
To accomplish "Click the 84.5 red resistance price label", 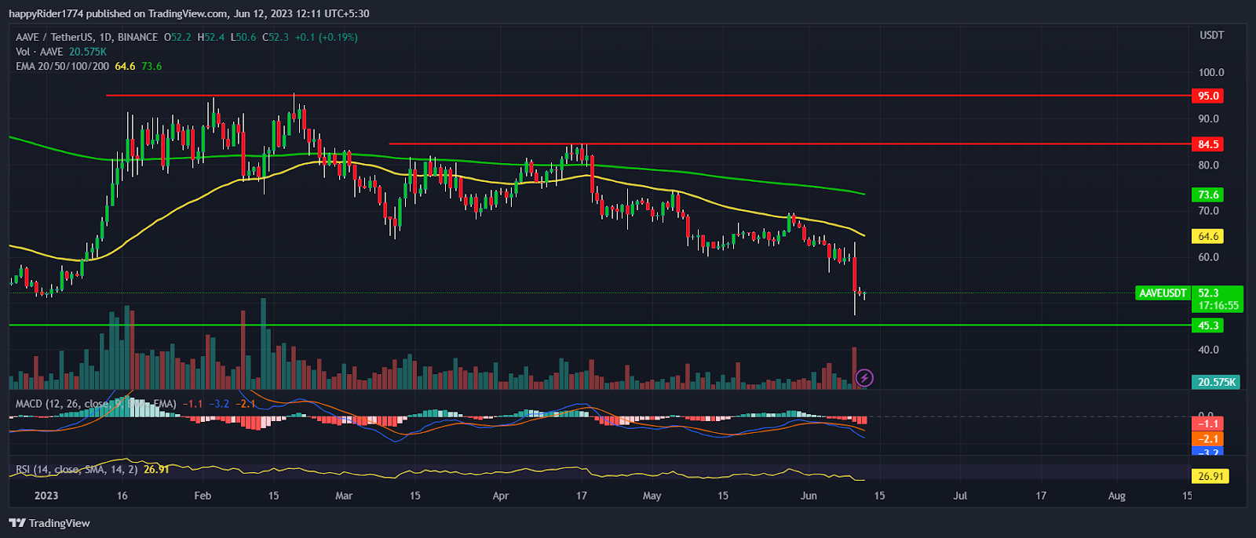I will click(1208, 144).
